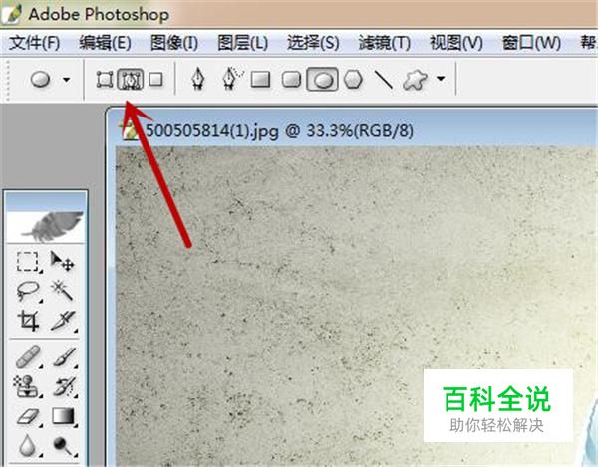This screenshot has height=467, width=598.
Task: Select the Ellipse shape tool
Action: (x=322, y=80)
